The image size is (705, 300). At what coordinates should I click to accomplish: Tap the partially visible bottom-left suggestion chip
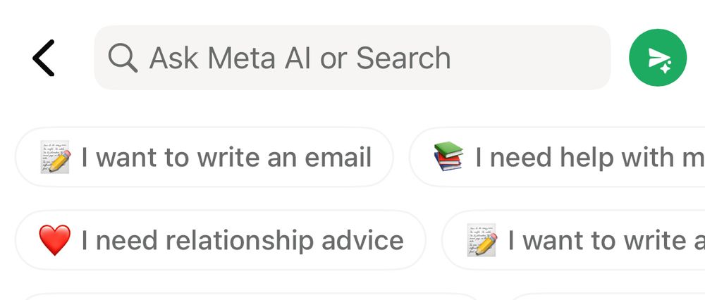pos(250,296)
